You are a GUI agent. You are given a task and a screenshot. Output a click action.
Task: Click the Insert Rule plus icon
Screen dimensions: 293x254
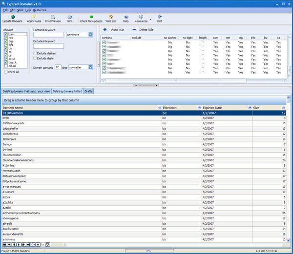105,30
